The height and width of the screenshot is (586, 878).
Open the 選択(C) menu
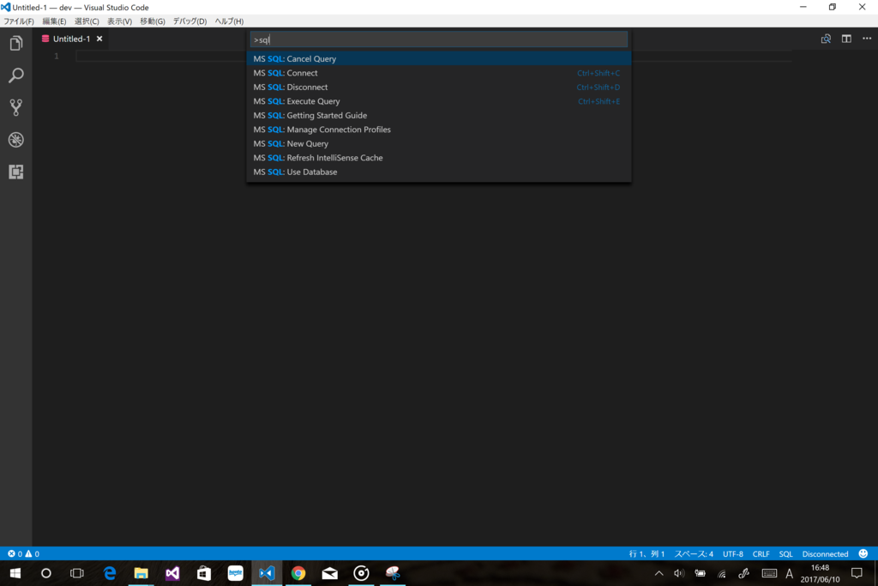click(x=87, y=21)
